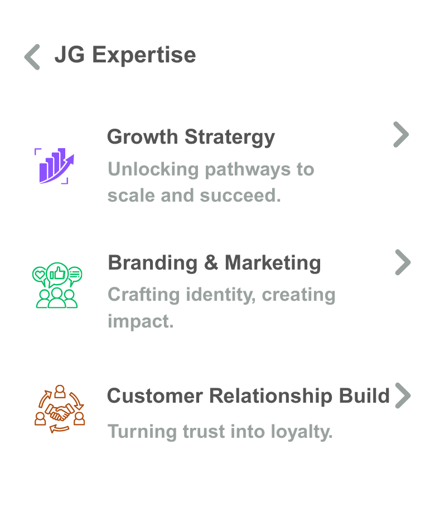Click the heart bubble in the Branding icon
The width and height of the screenshot is (435, 518).
coord(40,274)
